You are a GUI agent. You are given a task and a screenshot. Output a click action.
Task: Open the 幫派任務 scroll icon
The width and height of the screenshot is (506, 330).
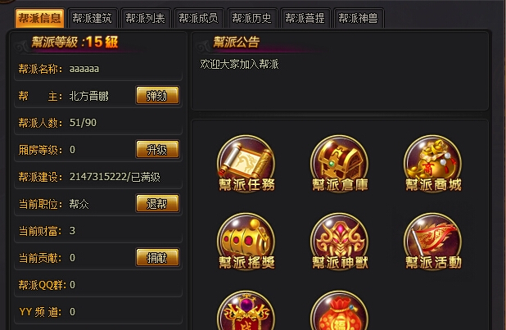click(x=246, y=164)
